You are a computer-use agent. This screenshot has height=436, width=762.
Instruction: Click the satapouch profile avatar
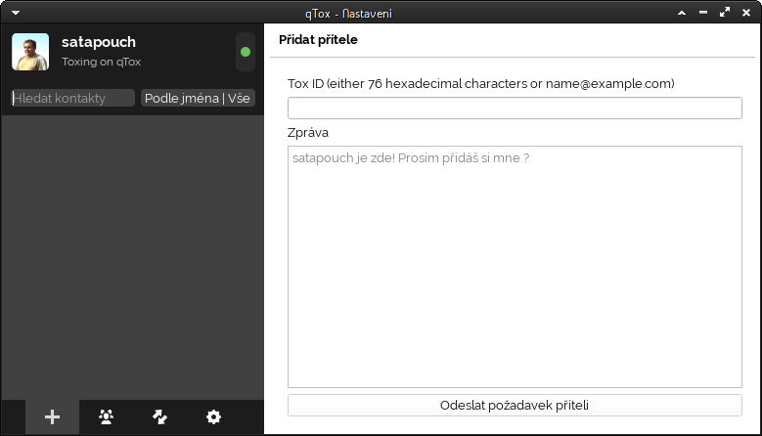coord(30,52)
